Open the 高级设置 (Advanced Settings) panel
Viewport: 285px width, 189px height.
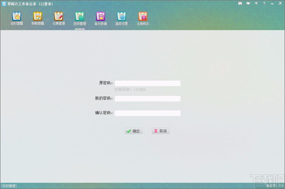122,18
